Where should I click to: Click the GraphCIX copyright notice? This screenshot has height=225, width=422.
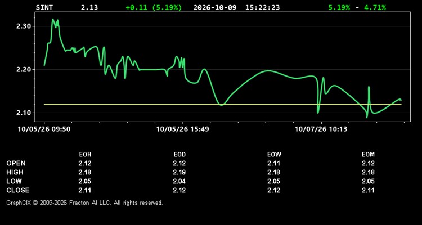tap(84, 202)
